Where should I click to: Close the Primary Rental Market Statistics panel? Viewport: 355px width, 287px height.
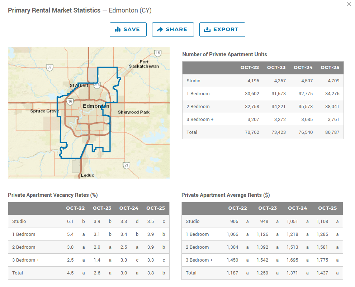[349, 4]
